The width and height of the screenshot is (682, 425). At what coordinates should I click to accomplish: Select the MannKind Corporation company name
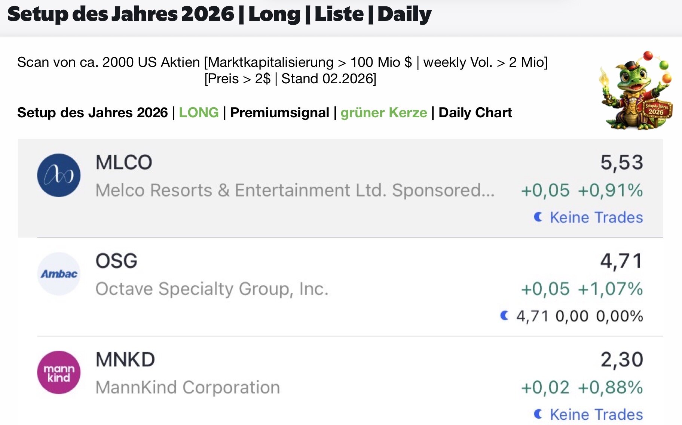pos(187,387)
